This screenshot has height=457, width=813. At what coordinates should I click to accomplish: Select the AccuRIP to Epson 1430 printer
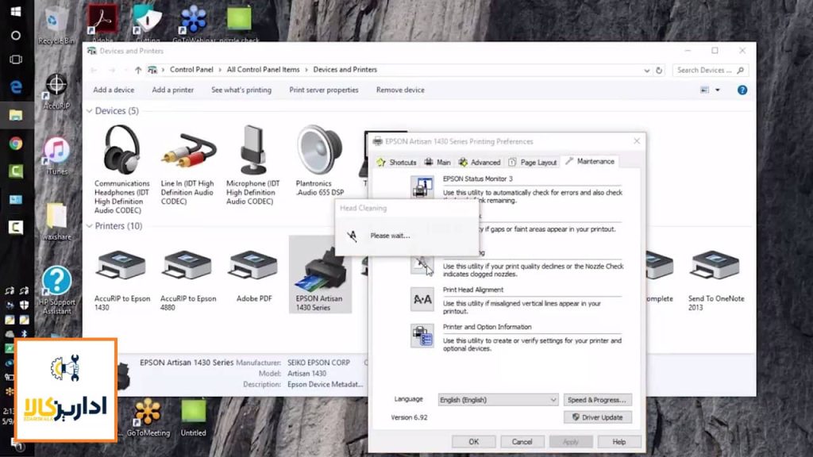click(121, 280)
